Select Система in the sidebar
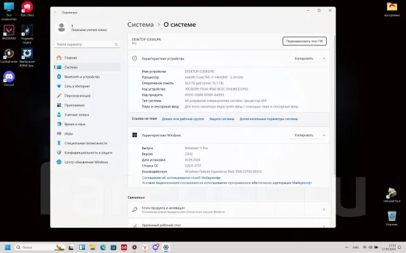Image resolution: width=406 pixels, height=253 pixels. click(87, 67)
